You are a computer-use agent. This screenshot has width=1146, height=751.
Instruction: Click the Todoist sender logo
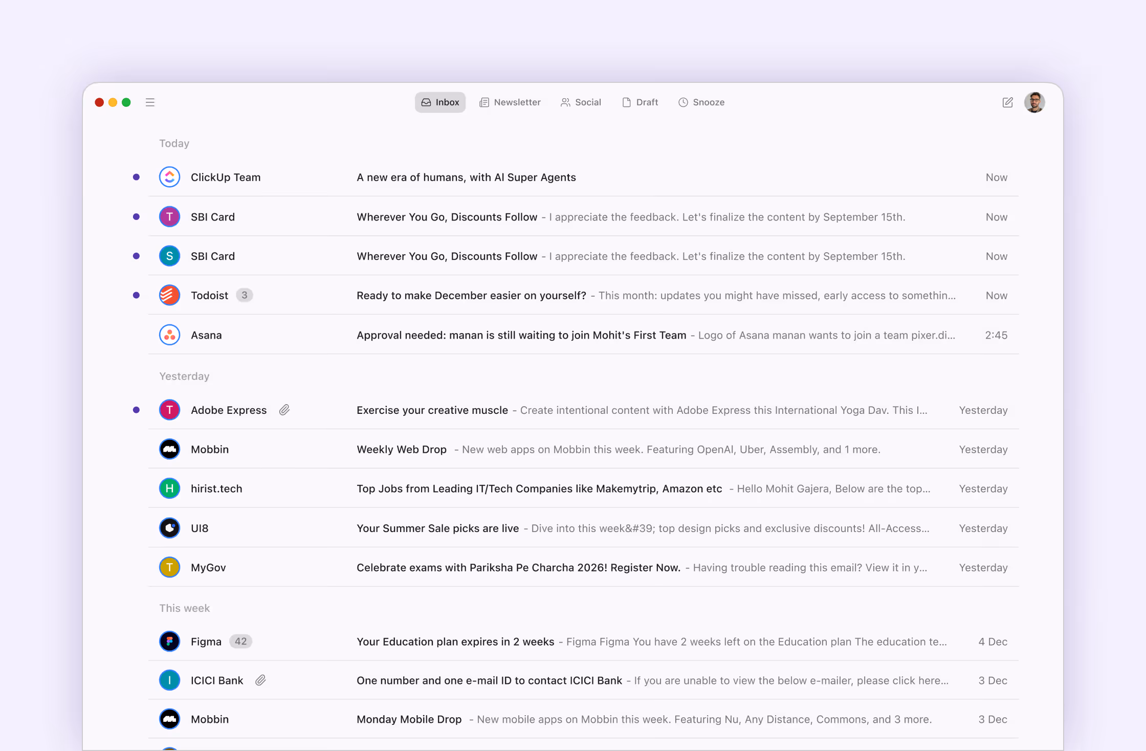coord(169,295)
